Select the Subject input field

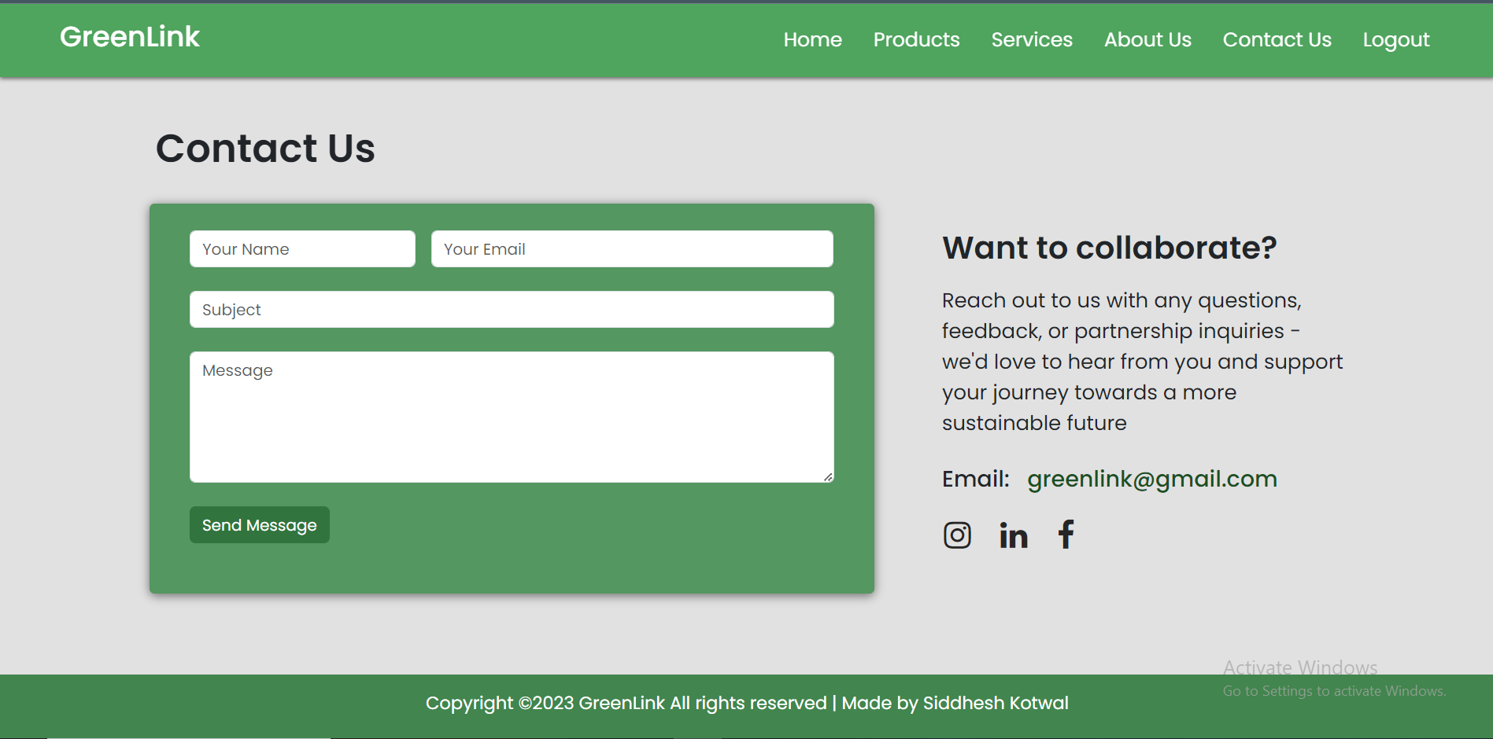(x=511, y=309)
